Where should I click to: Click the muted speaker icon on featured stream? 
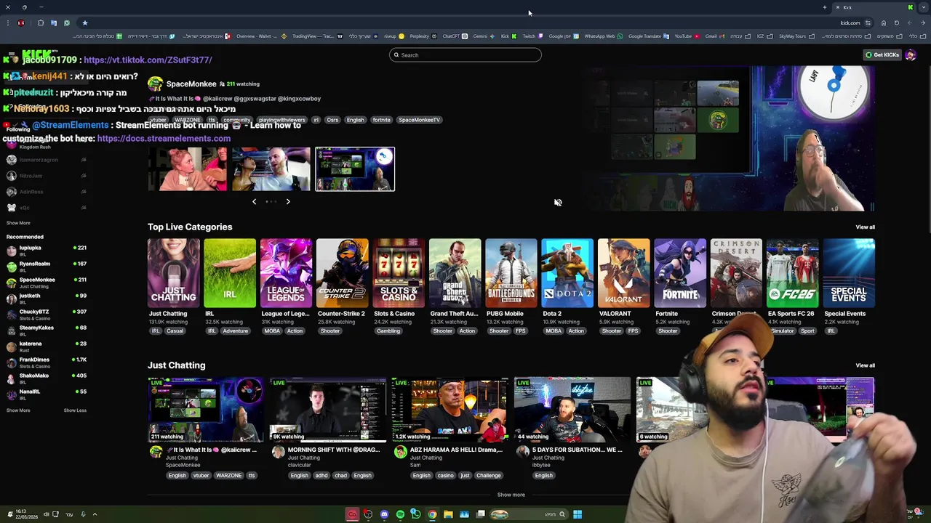558,203
